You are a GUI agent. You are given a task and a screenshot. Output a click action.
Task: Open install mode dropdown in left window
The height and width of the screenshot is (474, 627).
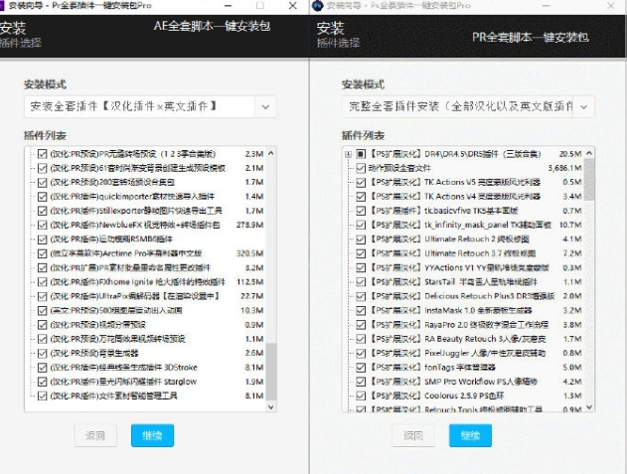(265, 106)
